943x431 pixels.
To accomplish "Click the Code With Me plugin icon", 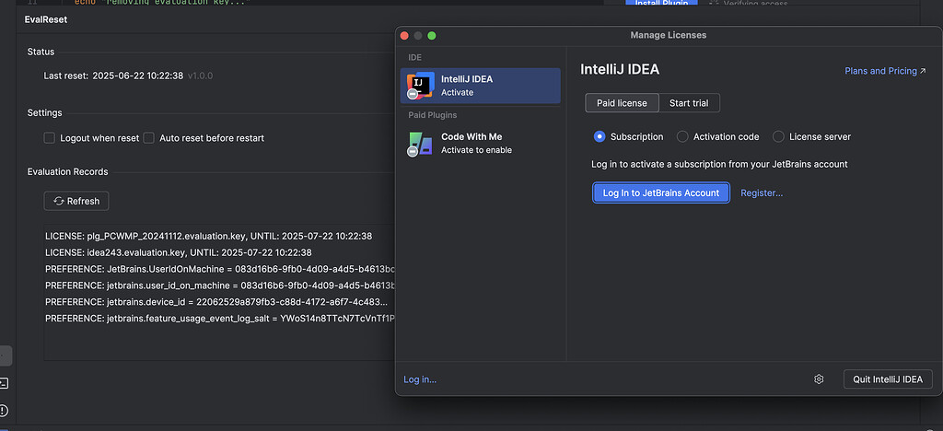I will 420,143.
